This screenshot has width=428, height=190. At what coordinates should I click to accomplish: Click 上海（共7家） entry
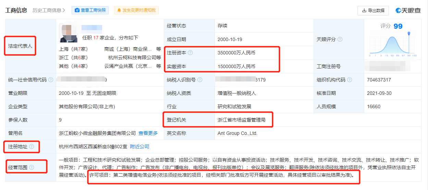pos(73,49)
